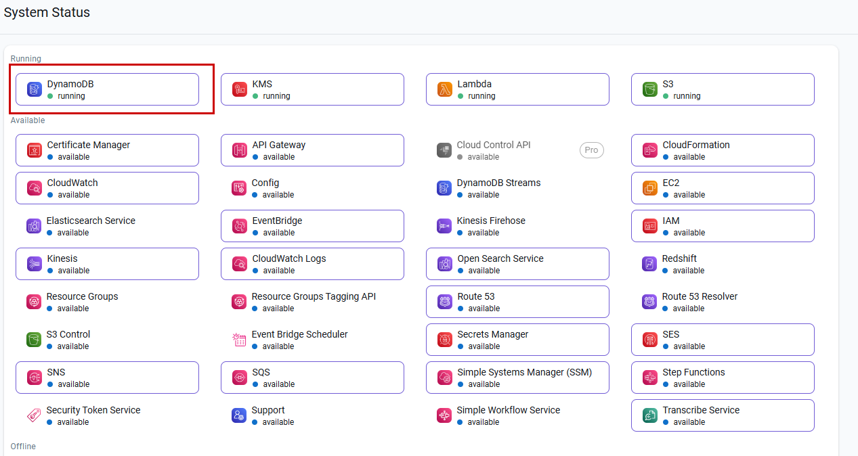Open the DynamoDB running service card
This screenshot has width=858, height=456.
pos(107,89)
